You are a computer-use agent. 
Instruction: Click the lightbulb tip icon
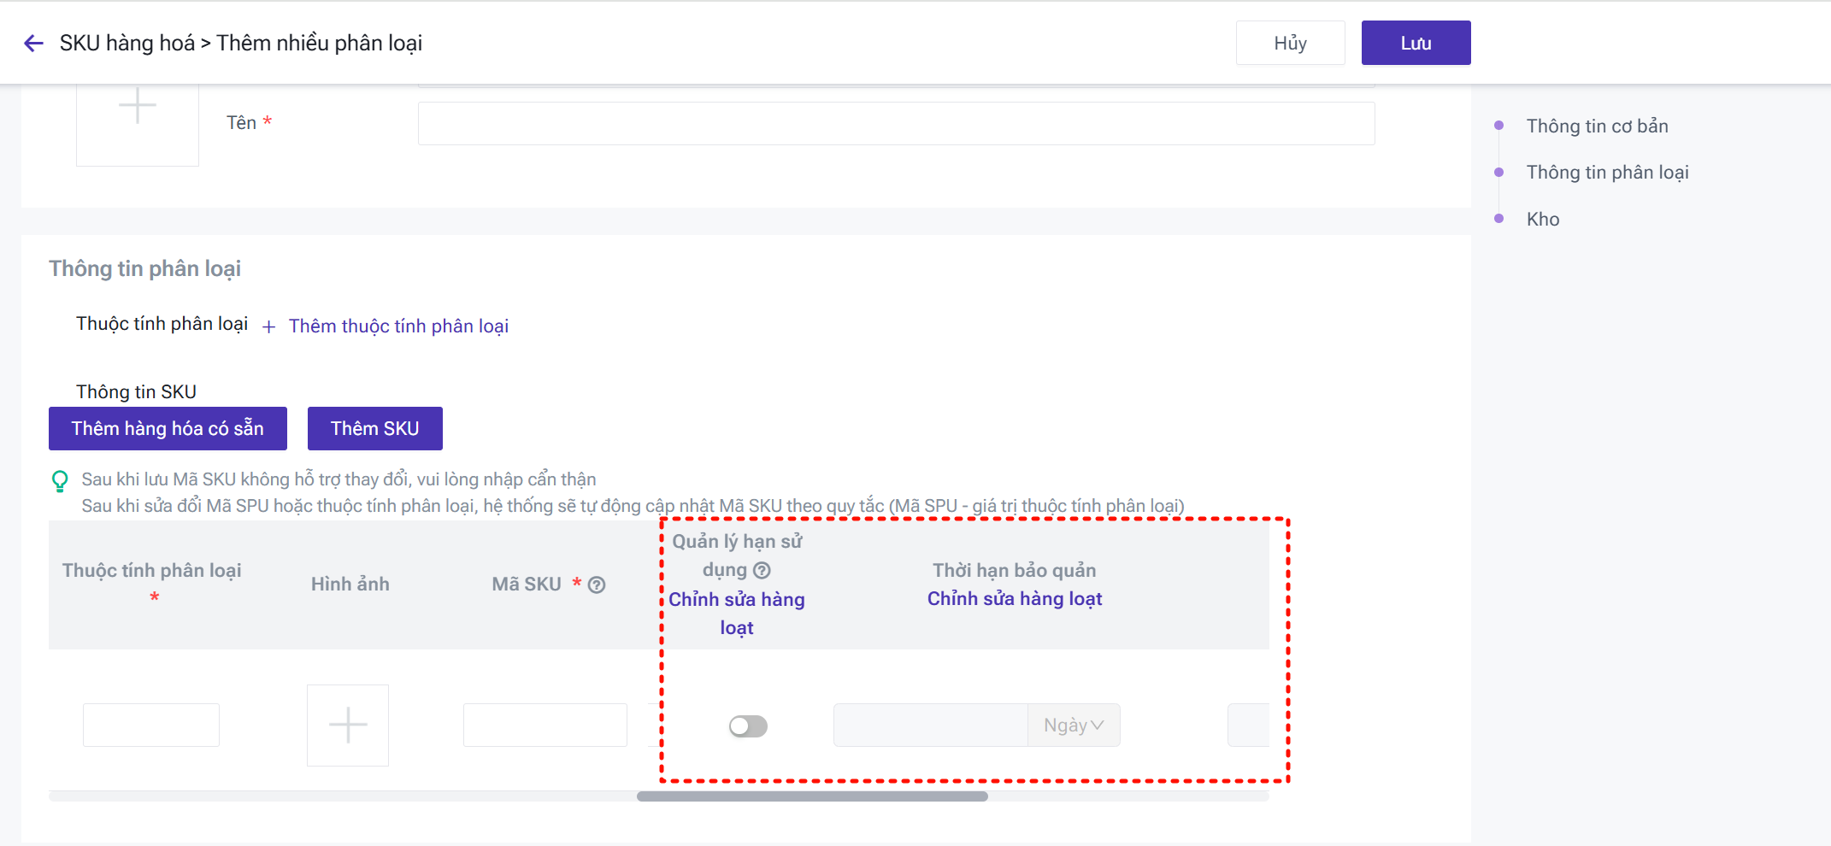coord(60,481)
